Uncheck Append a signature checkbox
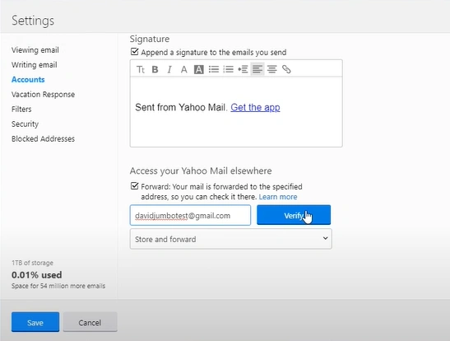The width and height of the screenshot is (450, 341). [x=134, y=52]
